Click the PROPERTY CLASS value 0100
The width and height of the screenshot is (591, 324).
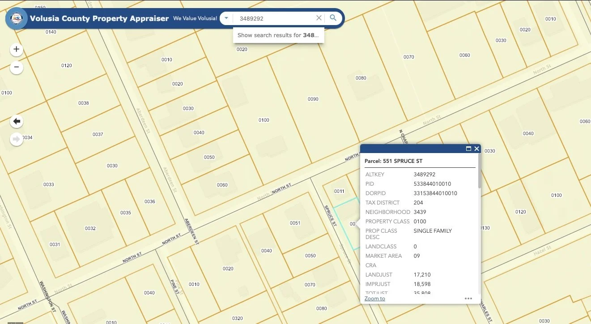point(420,222)
